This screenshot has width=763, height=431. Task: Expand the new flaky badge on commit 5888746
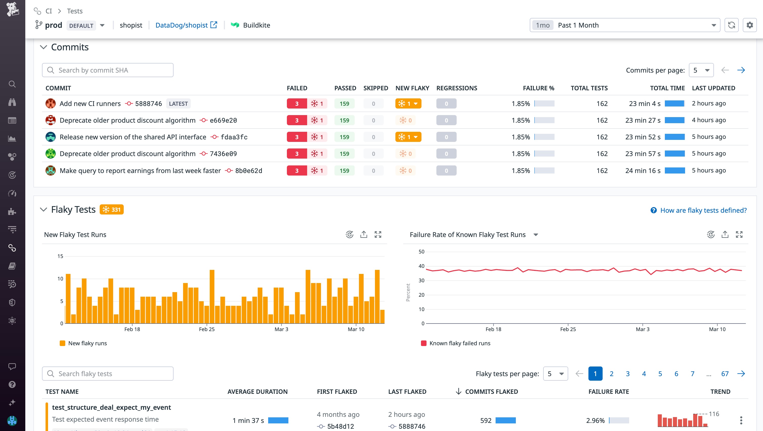(x=416, y=103)
